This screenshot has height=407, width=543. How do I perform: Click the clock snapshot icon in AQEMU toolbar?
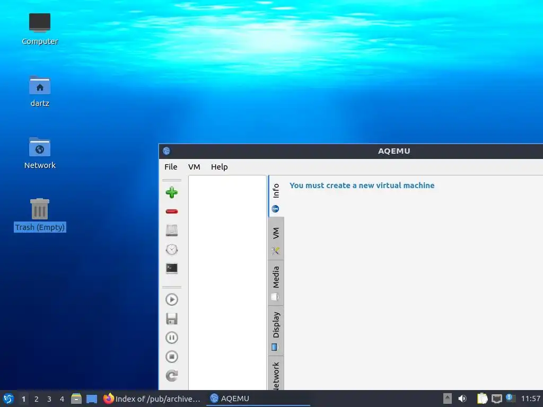coord(172,250)
